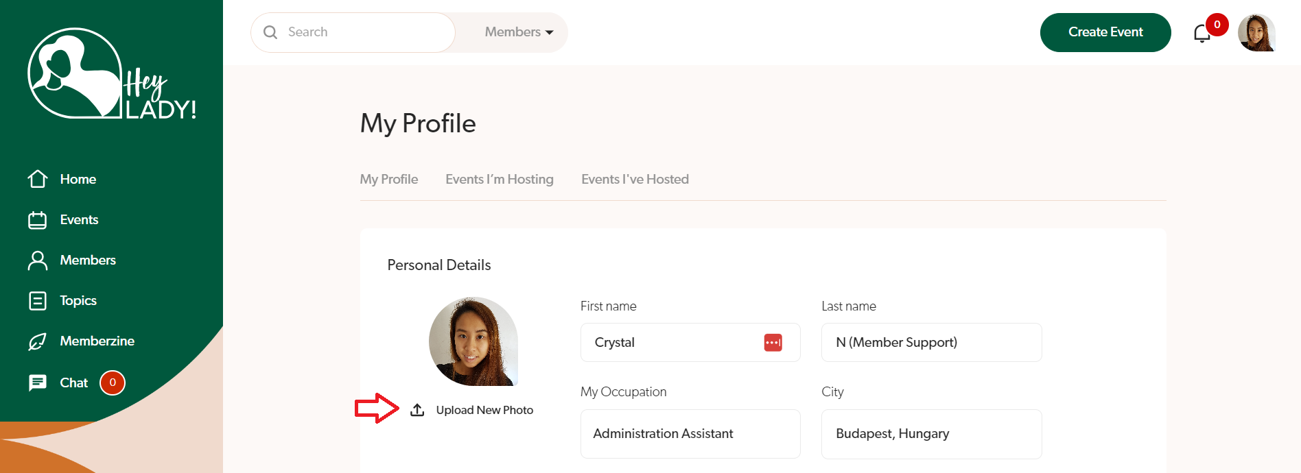Click the red password manager icon in First name
Image resolution: width=1301 pixels, height=473 pixels.
tap(773, 343)
